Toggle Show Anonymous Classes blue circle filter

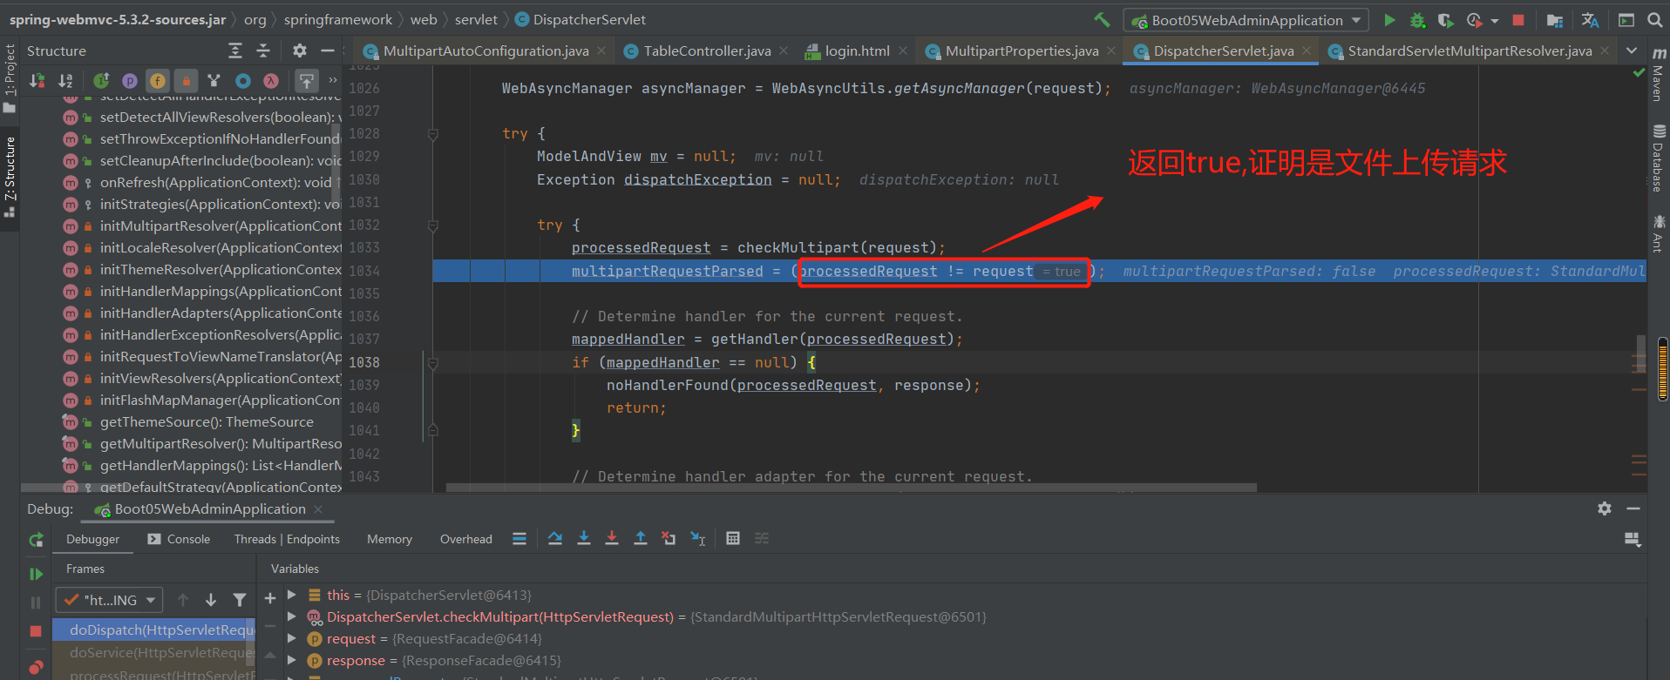coord(243,81)
